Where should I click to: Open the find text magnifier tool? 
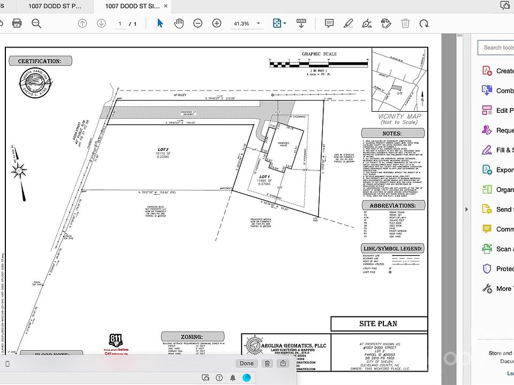[x=36, y=23]
